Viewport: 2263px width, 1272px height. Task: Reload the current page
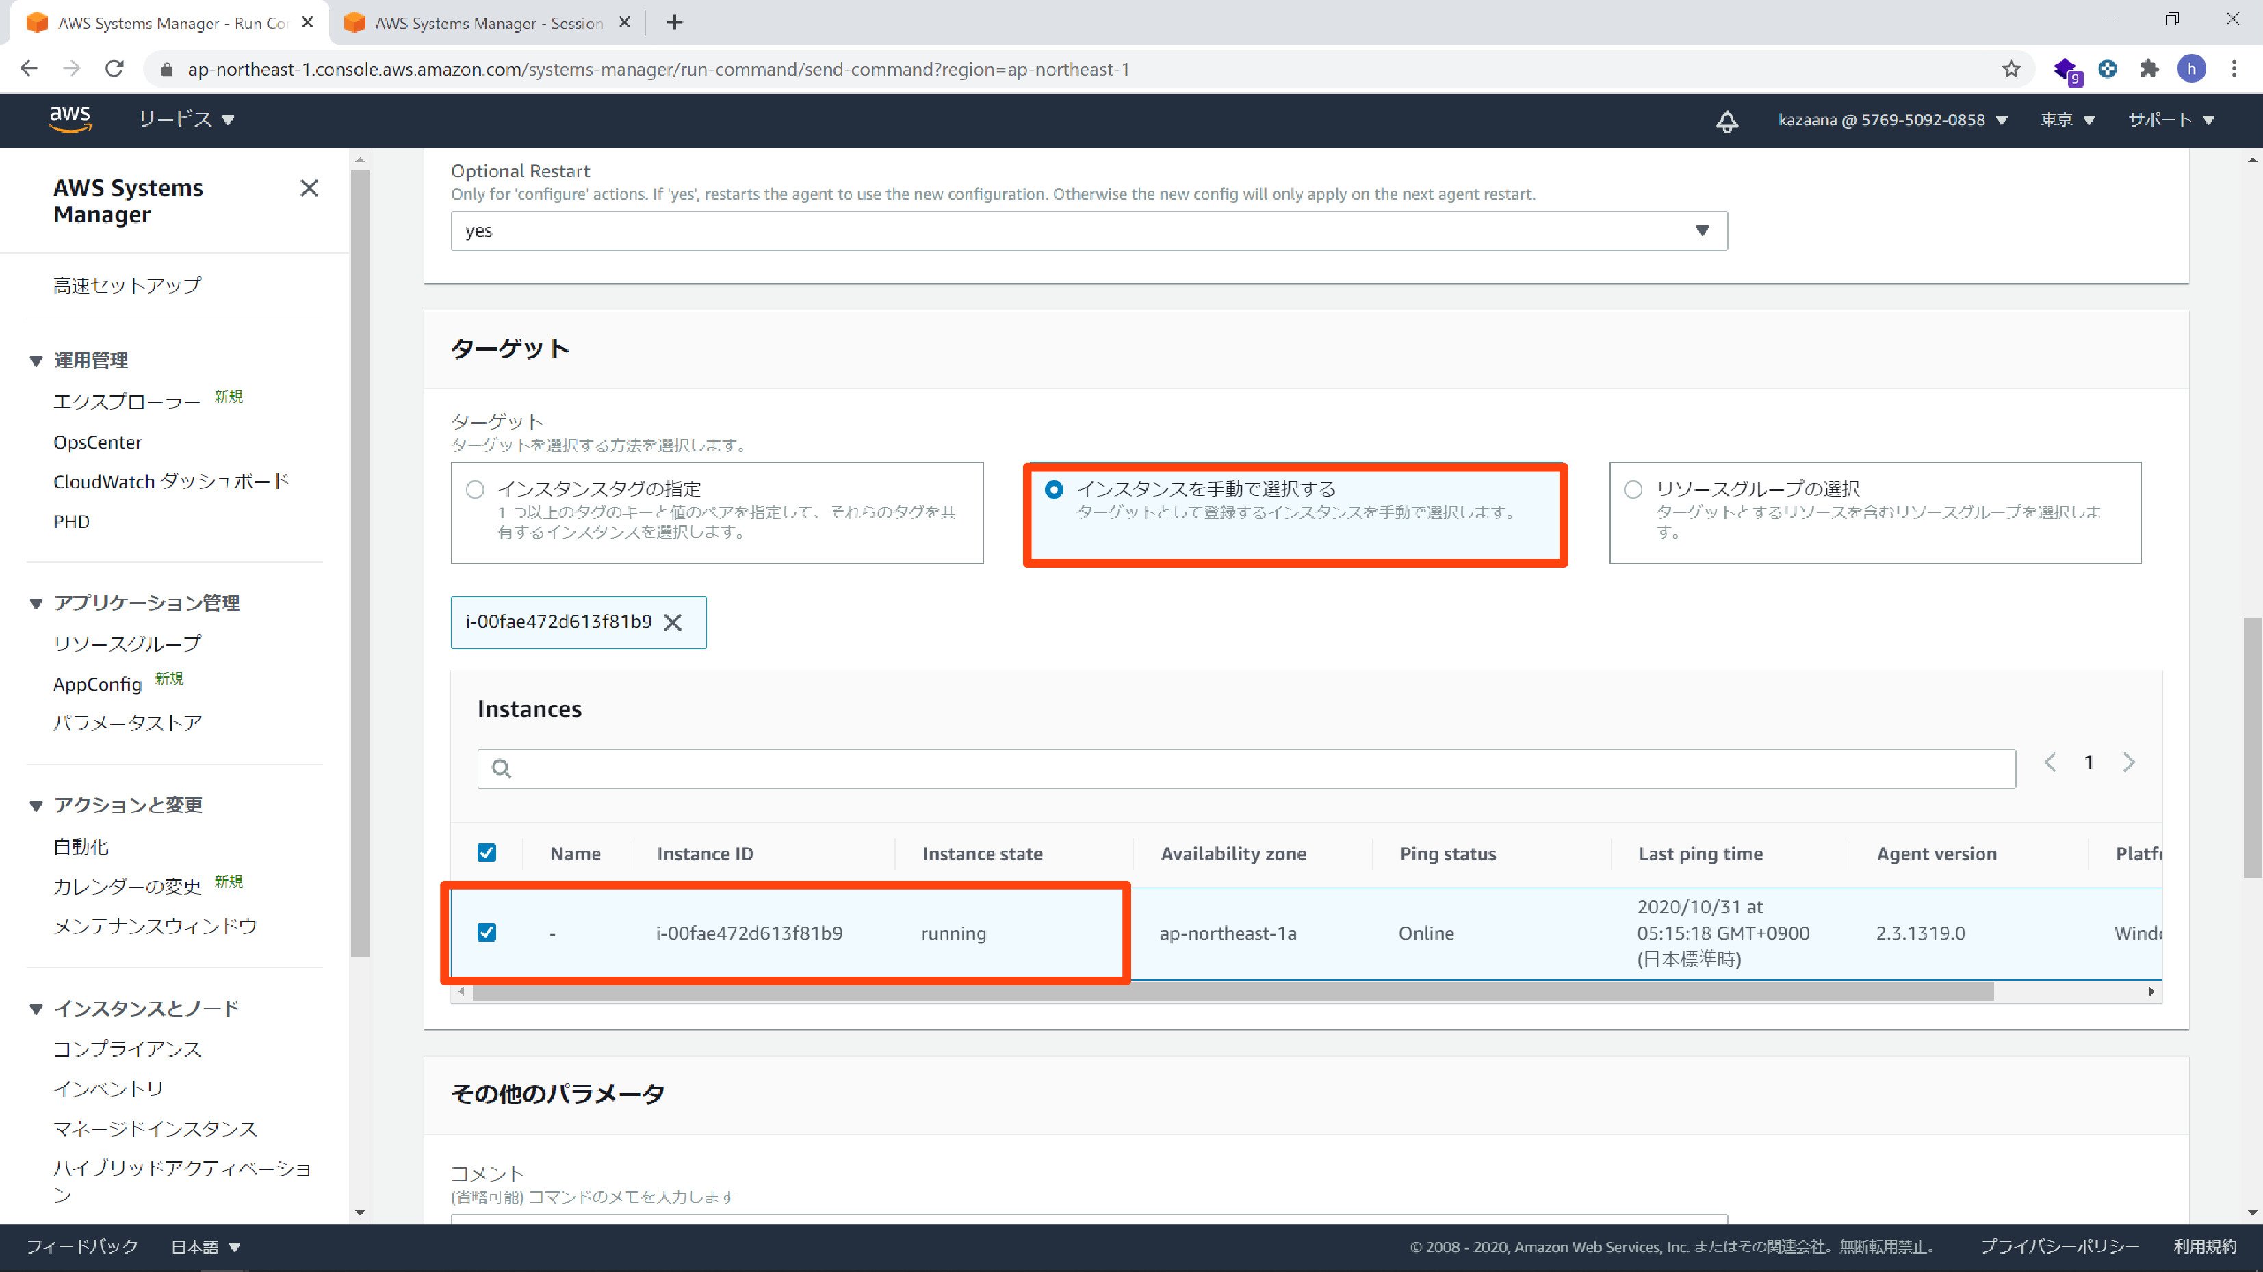(x=114, y=68)
